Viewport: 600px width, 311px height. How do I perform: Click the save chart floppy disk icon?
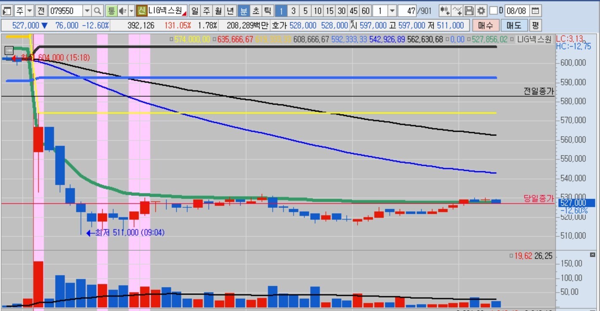[469, 11]
